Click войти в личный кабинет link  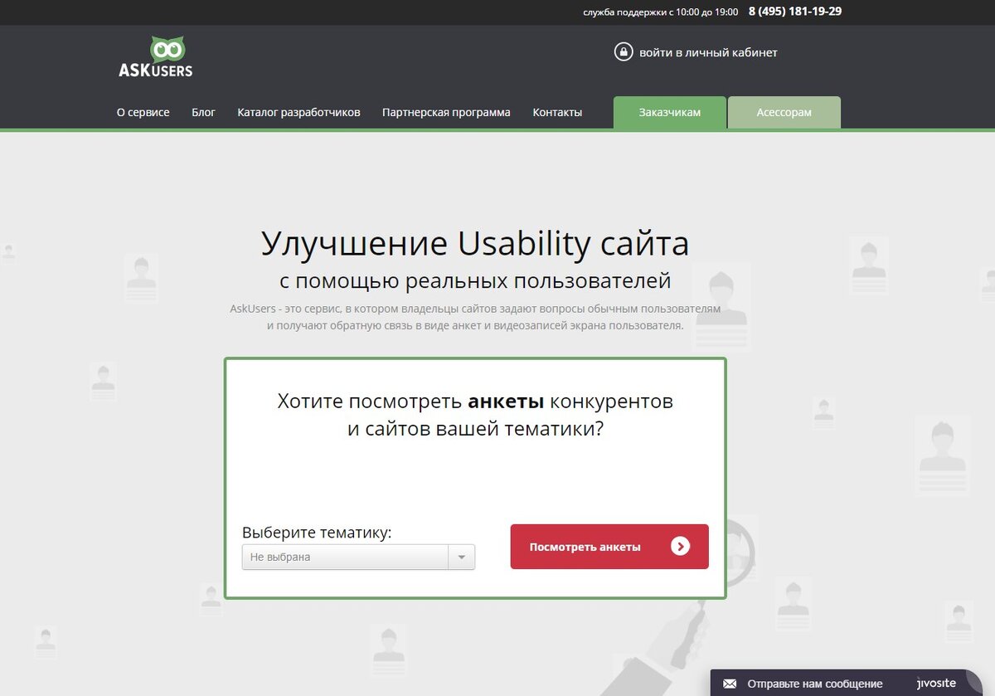[706, 51]
